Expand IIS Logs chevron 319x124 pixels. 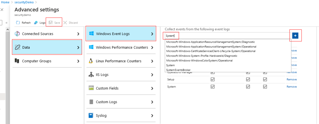(x=152, y=75)
